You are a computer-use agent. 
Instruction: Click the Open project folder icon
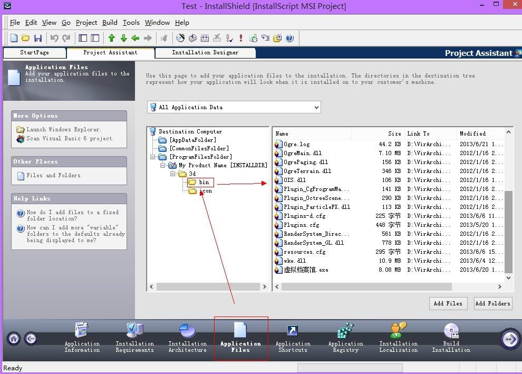[26, 38]
